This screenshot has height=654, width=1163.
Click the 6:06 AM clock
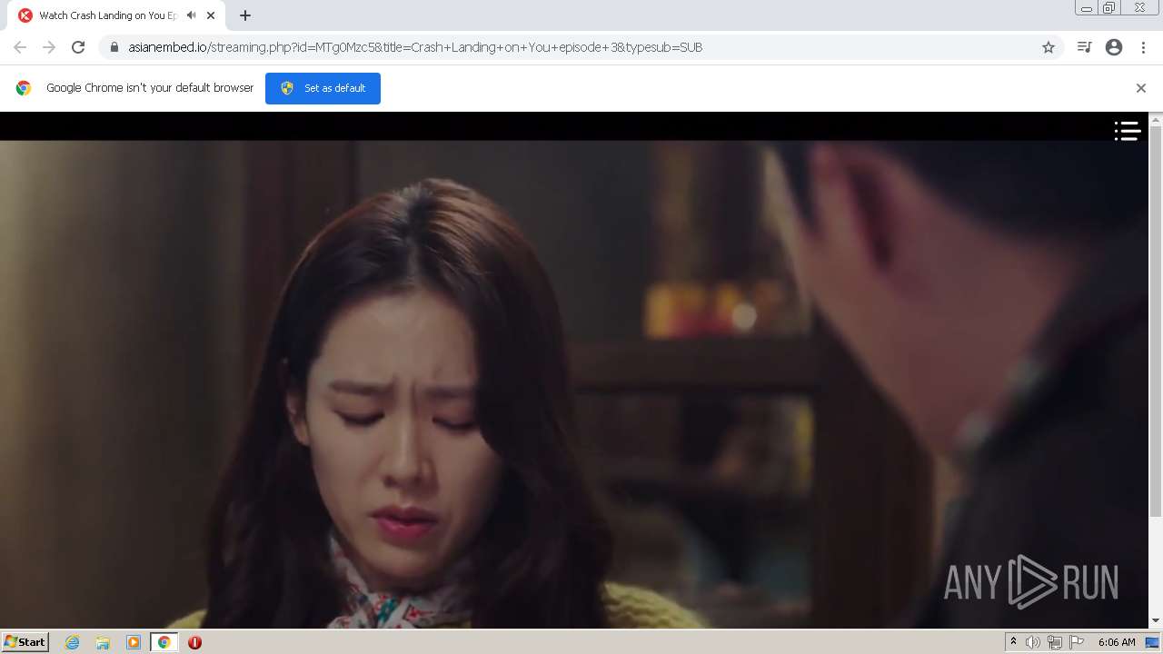click(1117, 642)
